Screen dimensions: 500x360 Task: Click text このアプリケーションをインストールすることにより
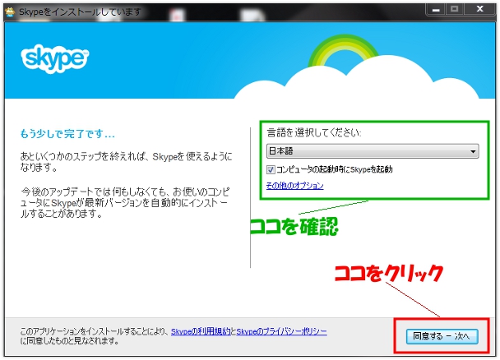(94, 332)
